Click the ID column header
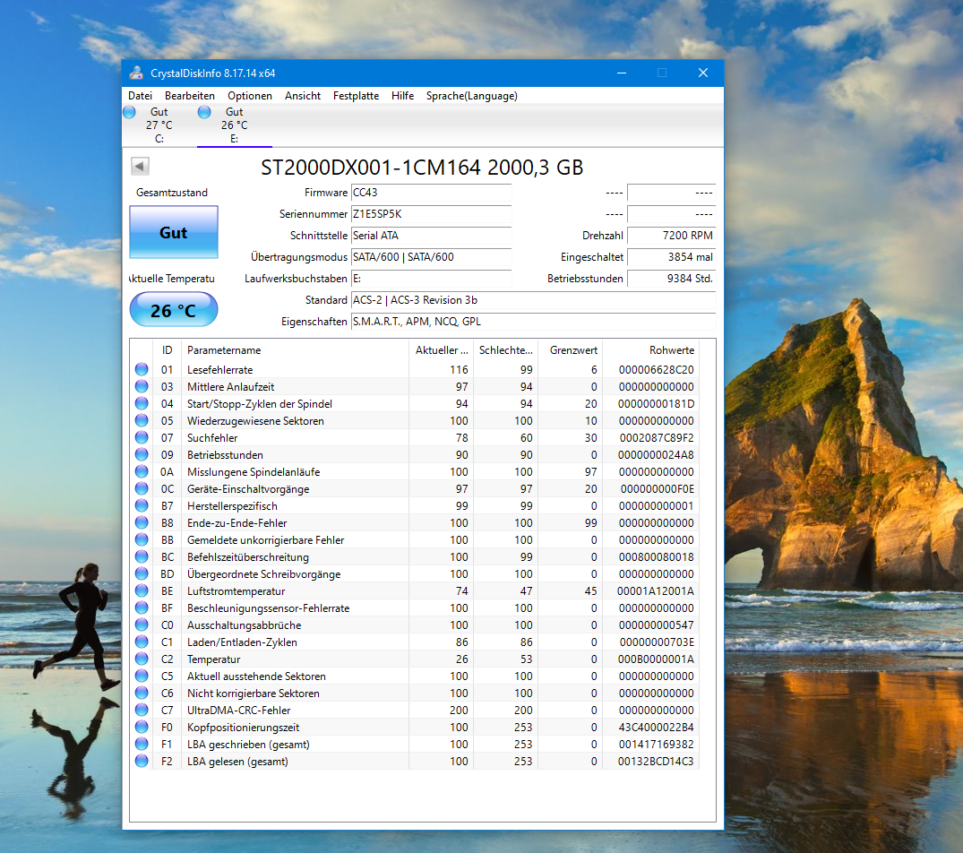The image size is (963, 853). (167, 350)
